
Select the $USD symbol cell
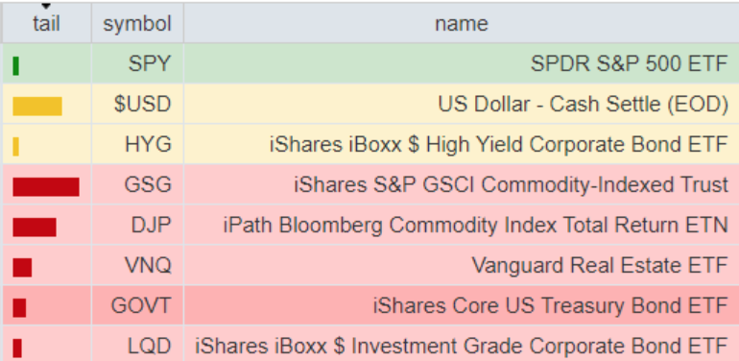[x=137, y=104]
